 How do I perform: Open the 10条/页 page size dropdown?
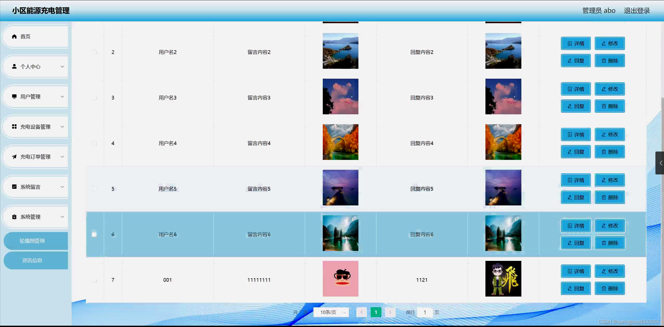tap(331, 312)
